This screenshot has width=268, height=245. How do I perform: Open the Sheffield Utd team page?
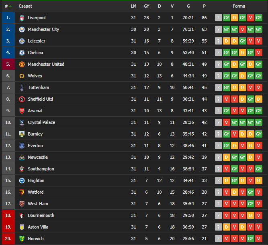click(41, 99)
